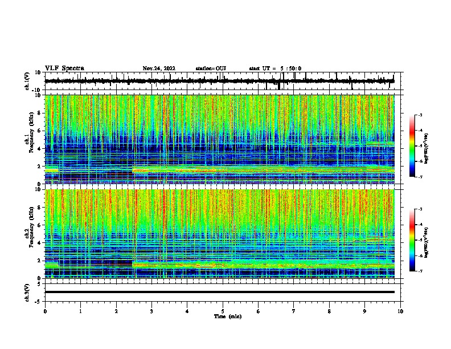
Task: Click inside the ch.2 frequency spectrogram
Action: 219,234
